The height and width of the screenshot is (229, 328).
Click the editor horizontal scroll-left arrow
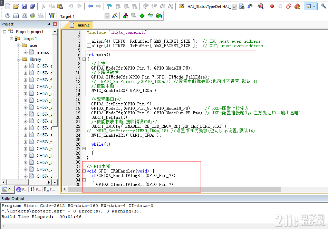[65, 189]
